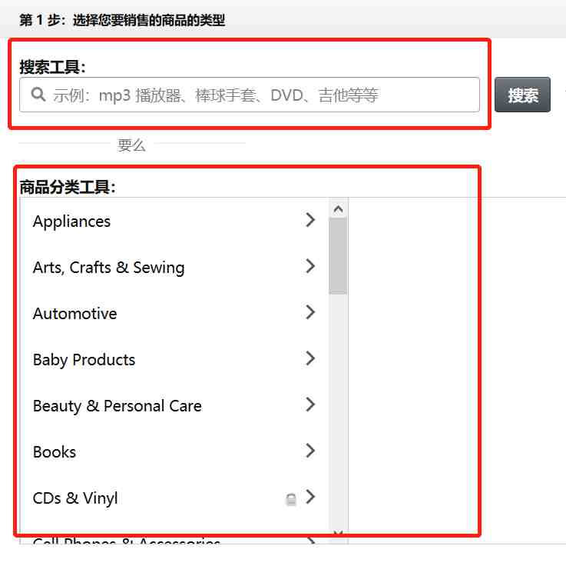566x566 pixels.
Task: Open Baby Products subcategories chevron
Action: pos(310,358)
